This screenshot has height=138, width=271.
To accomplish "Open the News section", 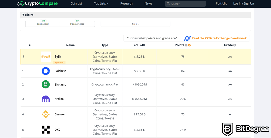I will pos(148,3).
